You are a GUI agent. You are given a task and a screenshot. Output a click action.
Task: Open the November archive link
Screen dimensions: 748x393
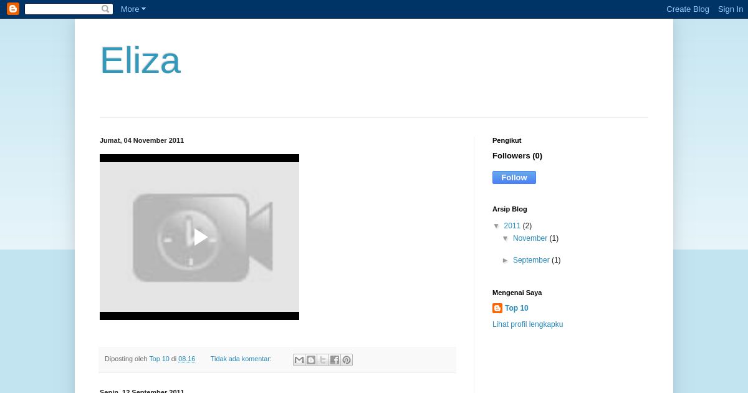coord(530,238)
